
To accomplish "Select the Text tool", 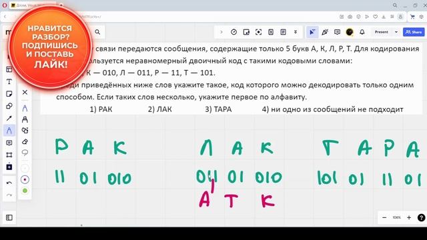I will tap(9, 81).
